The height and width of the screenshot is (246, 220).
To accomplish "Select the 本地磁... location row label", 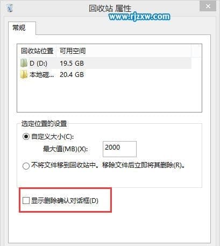I will [42, 74].
